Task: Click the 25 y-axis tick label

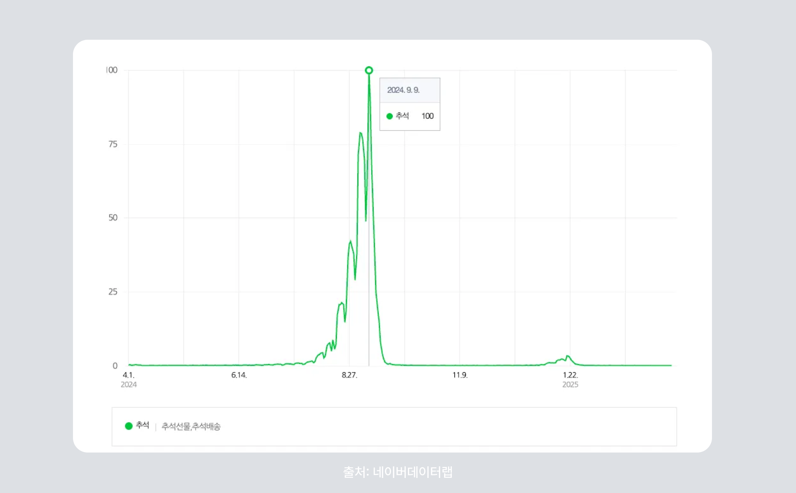Action: [x=113, y=292]
